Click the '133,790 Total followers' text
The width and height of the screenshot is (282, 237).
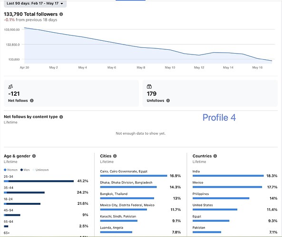click(31, 14)
